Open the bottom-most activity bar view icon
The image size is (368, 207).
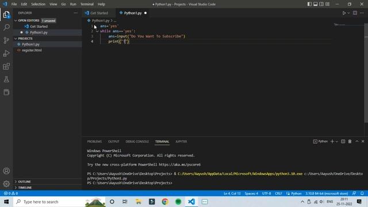click(x=6, y=92)
